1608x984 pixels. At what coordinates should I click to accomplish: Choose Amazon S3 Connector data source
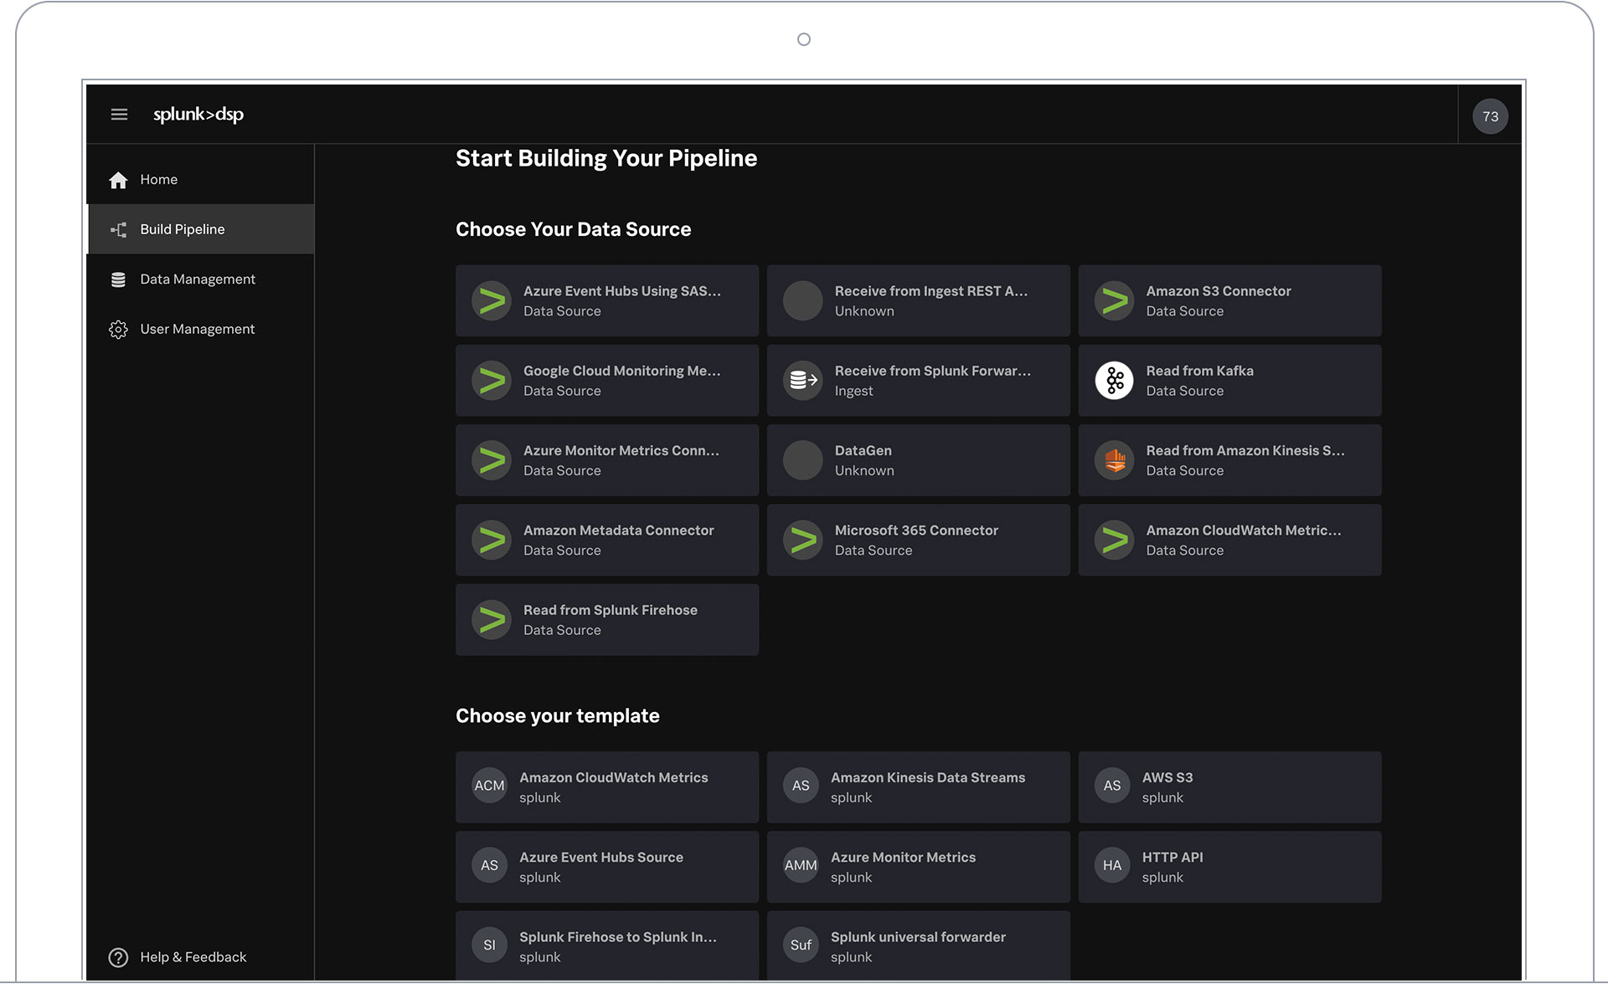coord(1230,301)
